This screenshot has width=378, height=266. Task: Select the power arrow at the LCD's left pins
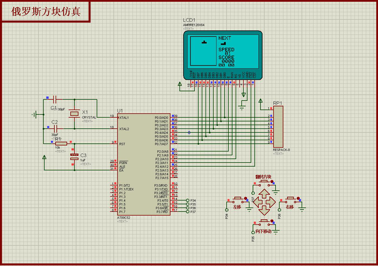[179, 84]
